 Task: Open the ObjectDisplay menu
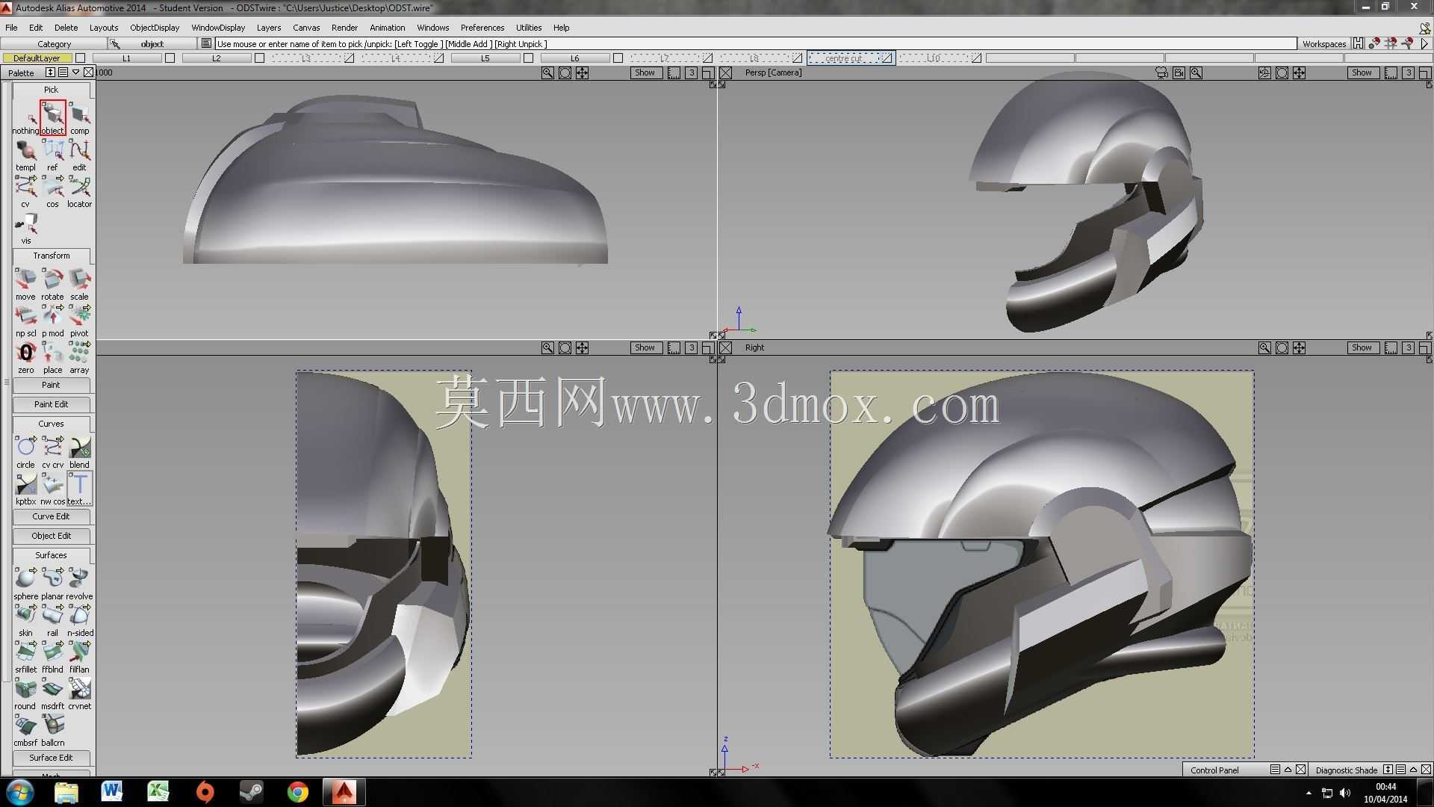[x=155, y=28]
